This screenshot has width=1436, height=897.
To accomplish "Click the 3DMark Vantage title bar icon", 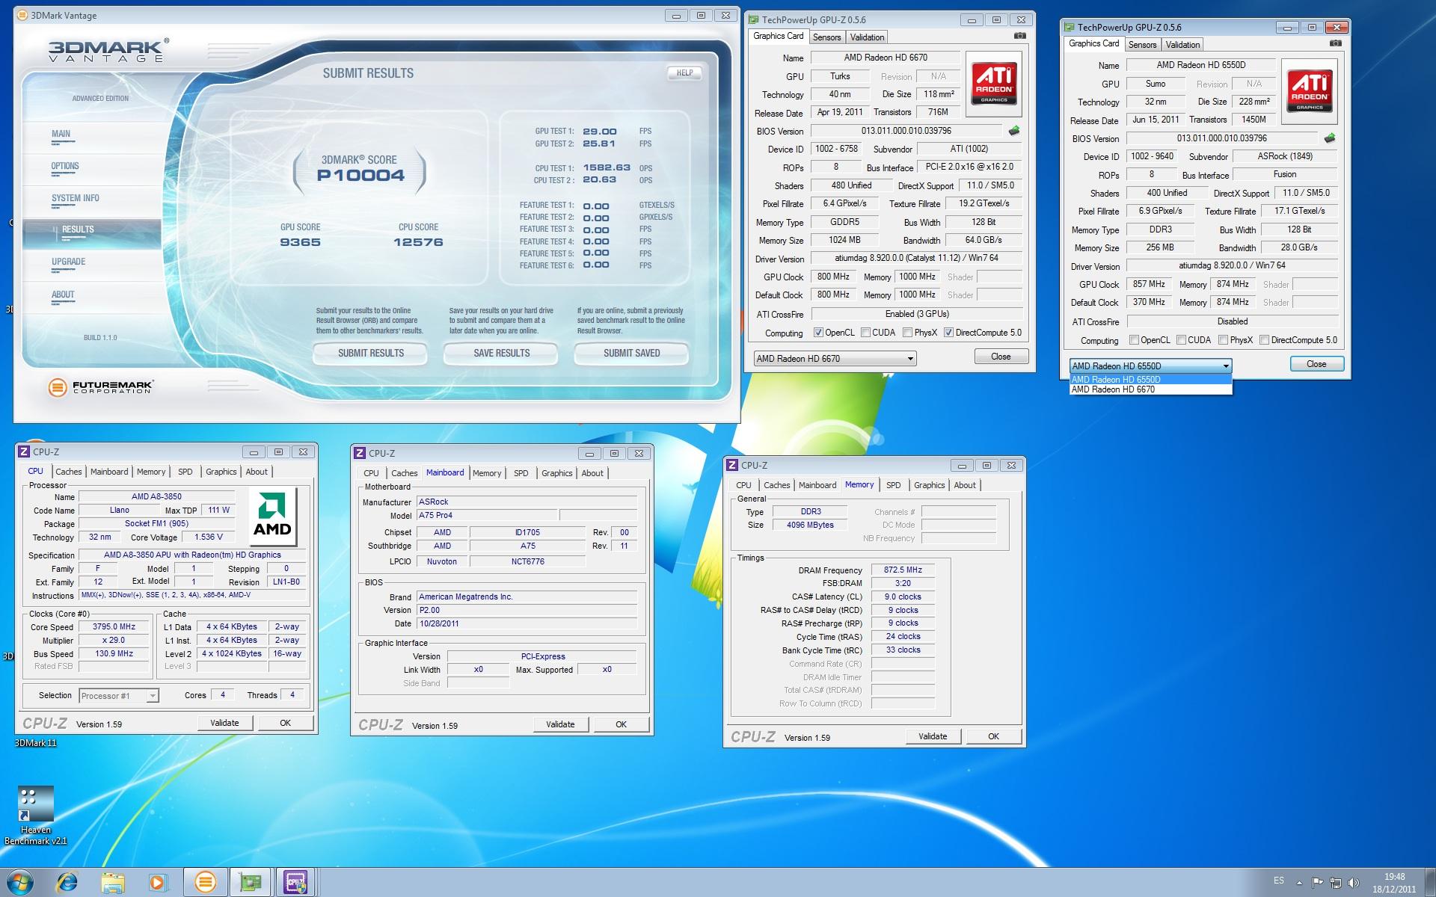I will 22,15.
